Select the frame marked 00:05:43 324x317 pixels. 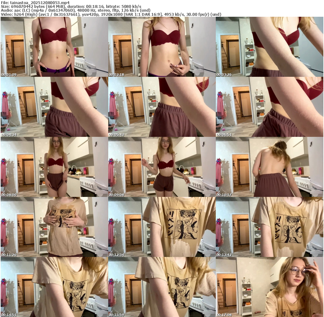tap(162, 107)
